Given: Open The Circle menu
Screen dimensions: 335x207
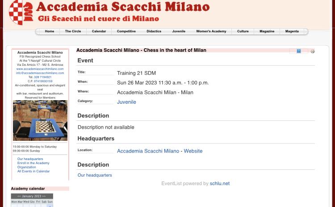Looking at the screenshot, I should coord(73,31).
